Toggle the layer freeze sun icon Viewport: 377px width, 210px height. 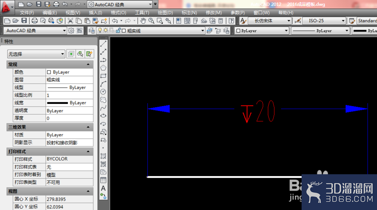tap(106, 30)
